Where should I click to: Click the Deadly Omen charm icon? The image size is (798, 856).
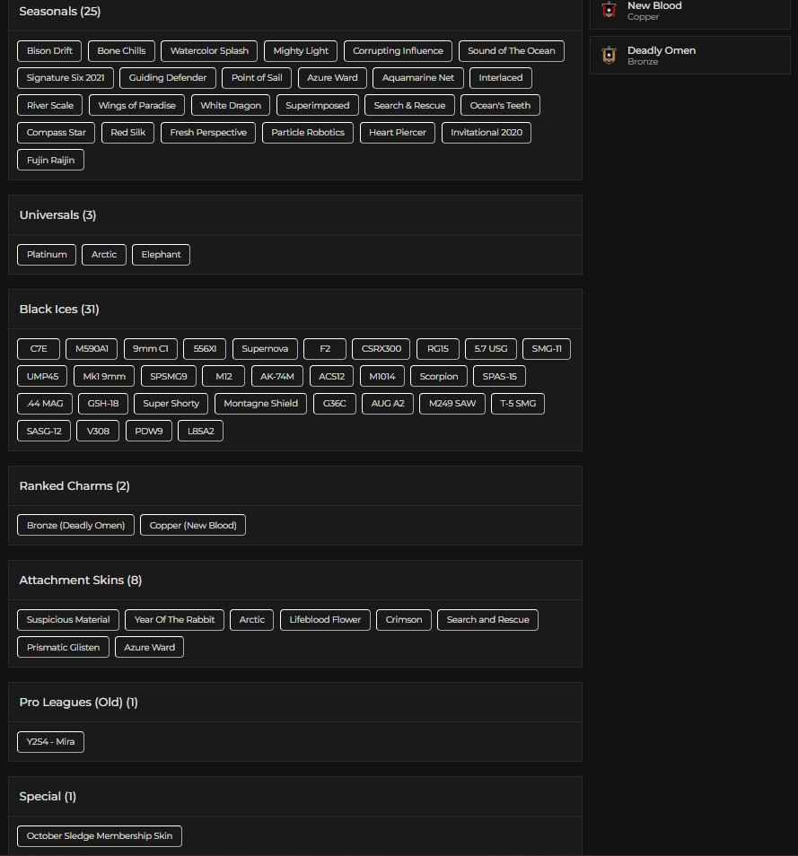[x=609, y=55]
